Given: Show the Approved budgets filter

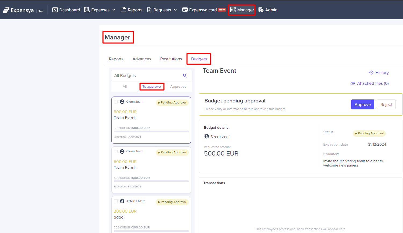Looking at the screenshot, I should [178, 87].
